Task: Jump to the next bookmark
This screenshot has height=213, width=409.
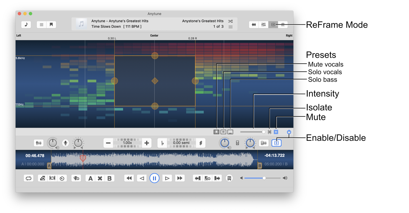Action: (x=217, y=178)
